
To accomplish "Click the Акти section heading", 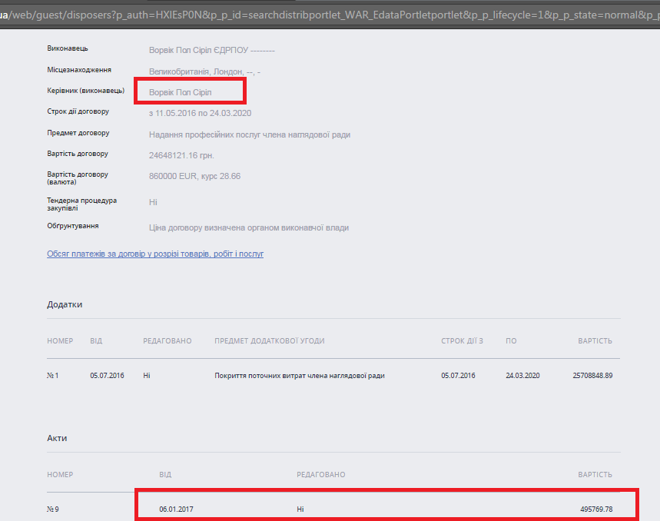I will pyautogui.click(x=57, y=438).
